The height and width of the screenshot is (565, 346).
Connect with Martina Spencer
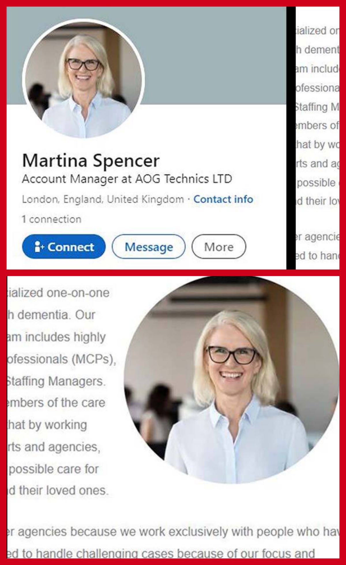[64, 247]
